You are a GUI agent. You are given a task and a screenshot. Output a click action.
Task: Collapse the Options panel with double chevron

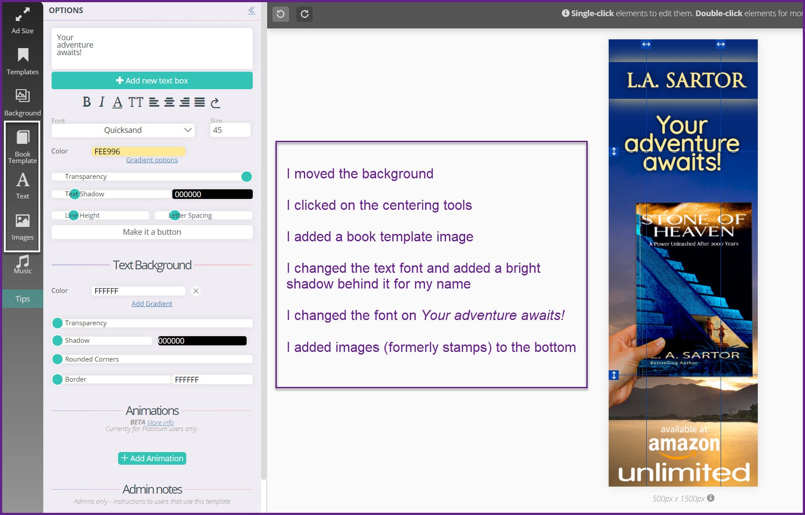point(251,10)
